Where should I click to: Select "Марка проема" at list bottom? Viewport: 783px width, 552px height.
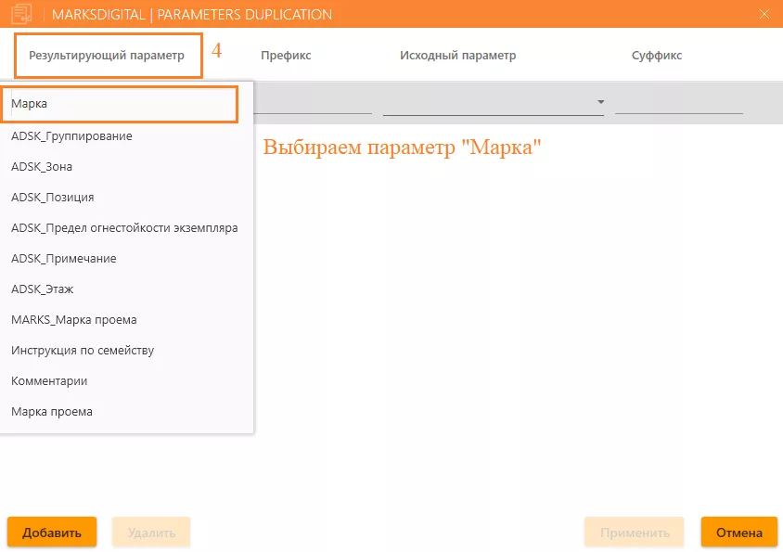(x=52, y=412)
